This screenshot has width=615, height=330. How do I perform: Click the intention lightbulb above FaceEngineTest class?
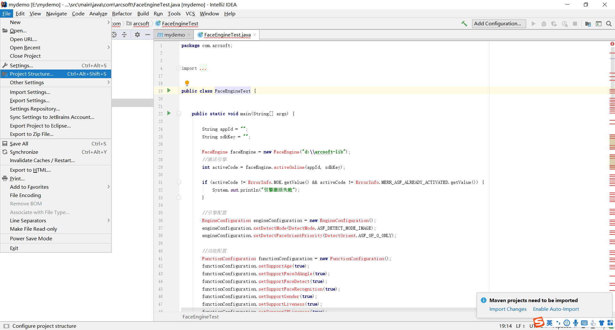click(187, 83)
